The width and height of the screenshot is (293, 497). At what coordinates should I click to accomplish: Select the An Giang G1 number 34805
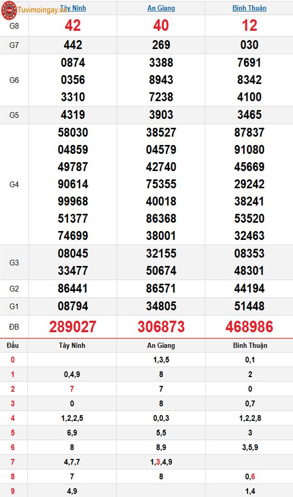click(161, 306)
